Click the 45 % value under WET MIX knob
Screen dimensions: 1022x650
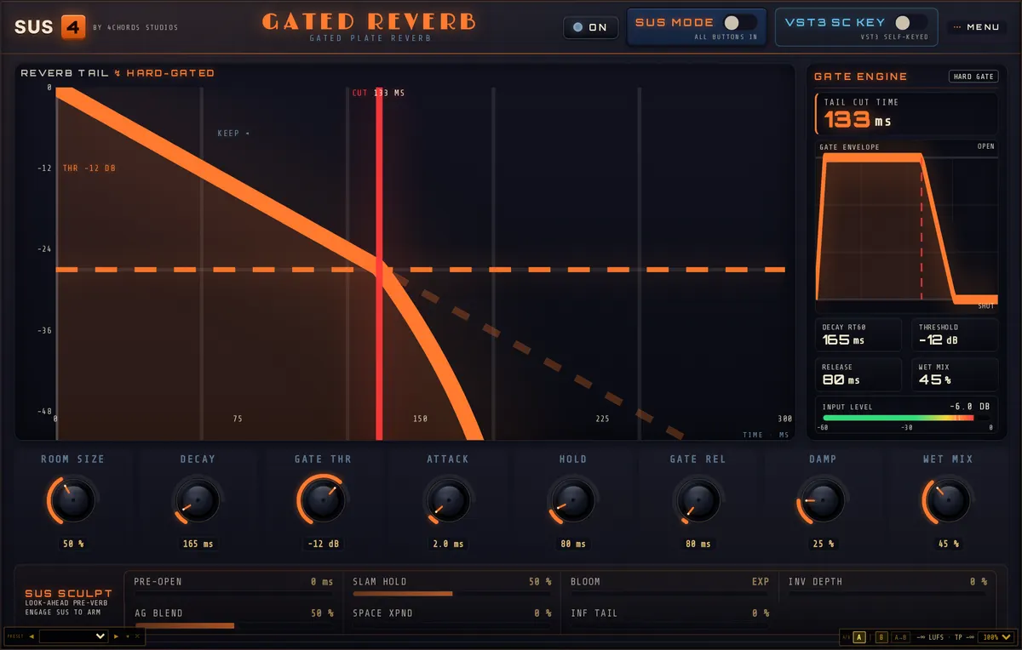(x=947, y=544)
